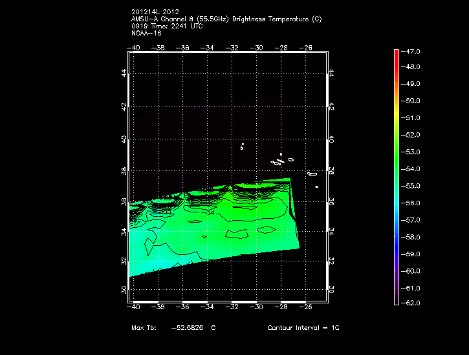Click the Contour Interval = 1C label
The height and width of the screenshot is (355, 469).
(303, 328)
